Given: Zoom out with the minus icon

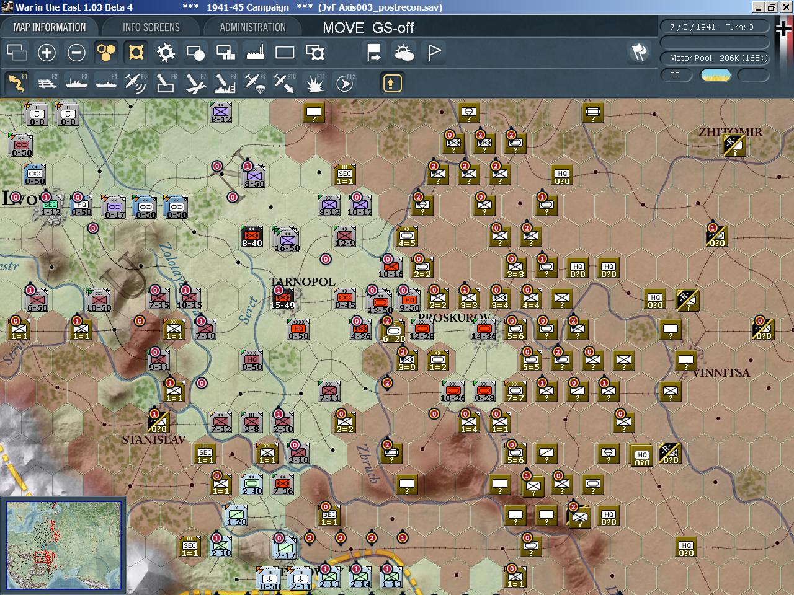Looking at the screenshot, I should [76, 53].
